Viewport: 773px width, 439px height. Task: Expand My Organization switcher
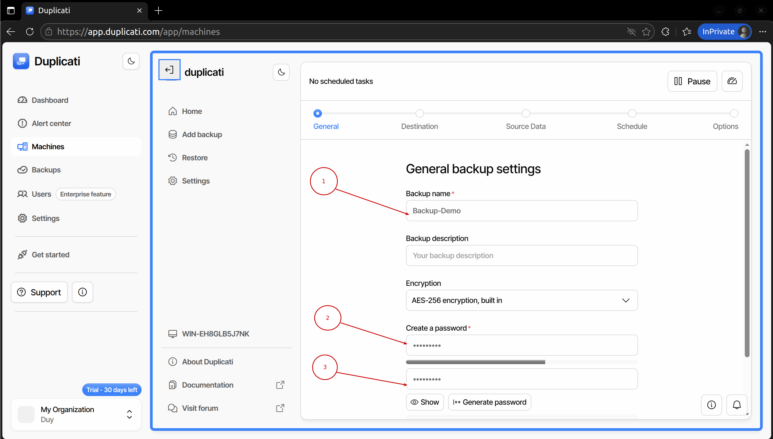pyautogui.click(x=129, y=414)
